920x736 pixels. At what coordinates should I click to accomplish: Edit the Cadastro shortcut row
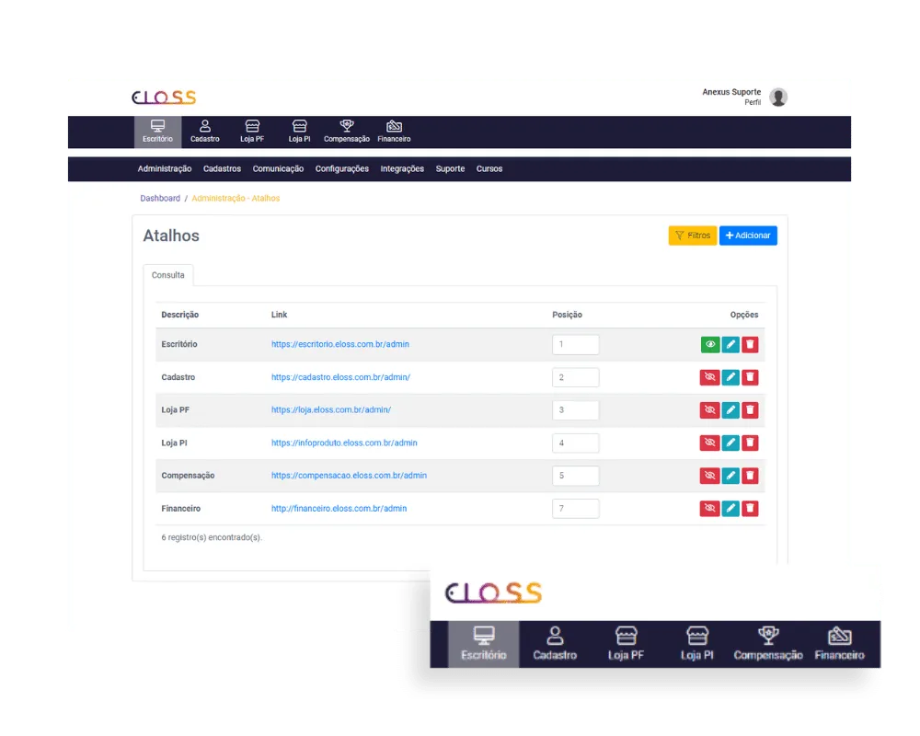point(730,377)
